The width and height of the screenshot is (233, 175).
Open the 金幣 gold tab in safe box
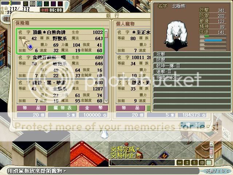pos(93,108)
